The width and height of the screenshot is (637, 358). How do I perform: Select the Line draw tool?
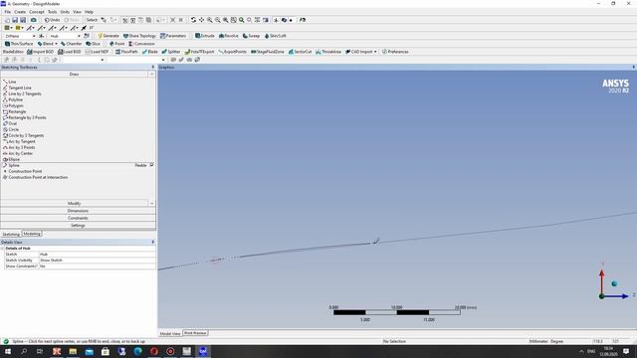[x=12, y=82]
